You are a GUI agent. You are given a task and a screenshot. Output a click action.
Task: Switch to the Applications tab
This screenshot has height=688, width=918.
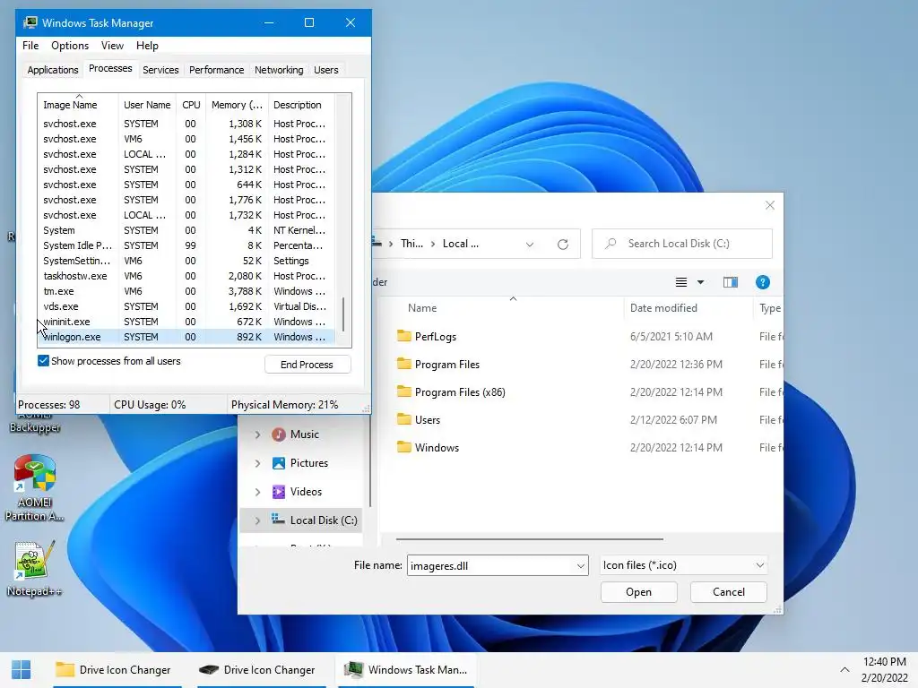coord(53,70)
